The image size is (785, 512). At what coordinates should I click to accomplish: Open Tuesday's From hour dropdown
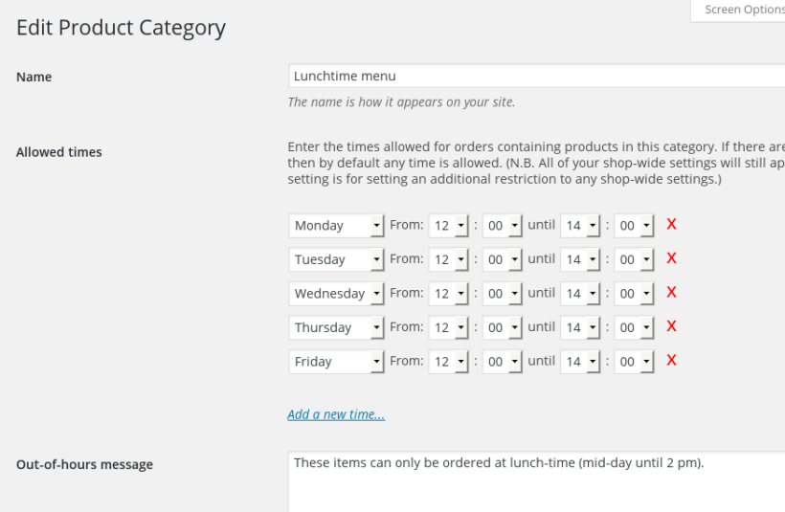[448, 259]
